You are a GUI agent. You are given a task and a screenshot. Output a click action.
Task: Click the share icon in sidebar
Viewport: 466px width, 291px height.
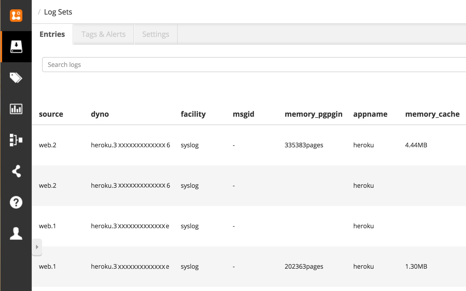[x=16, y=171]
